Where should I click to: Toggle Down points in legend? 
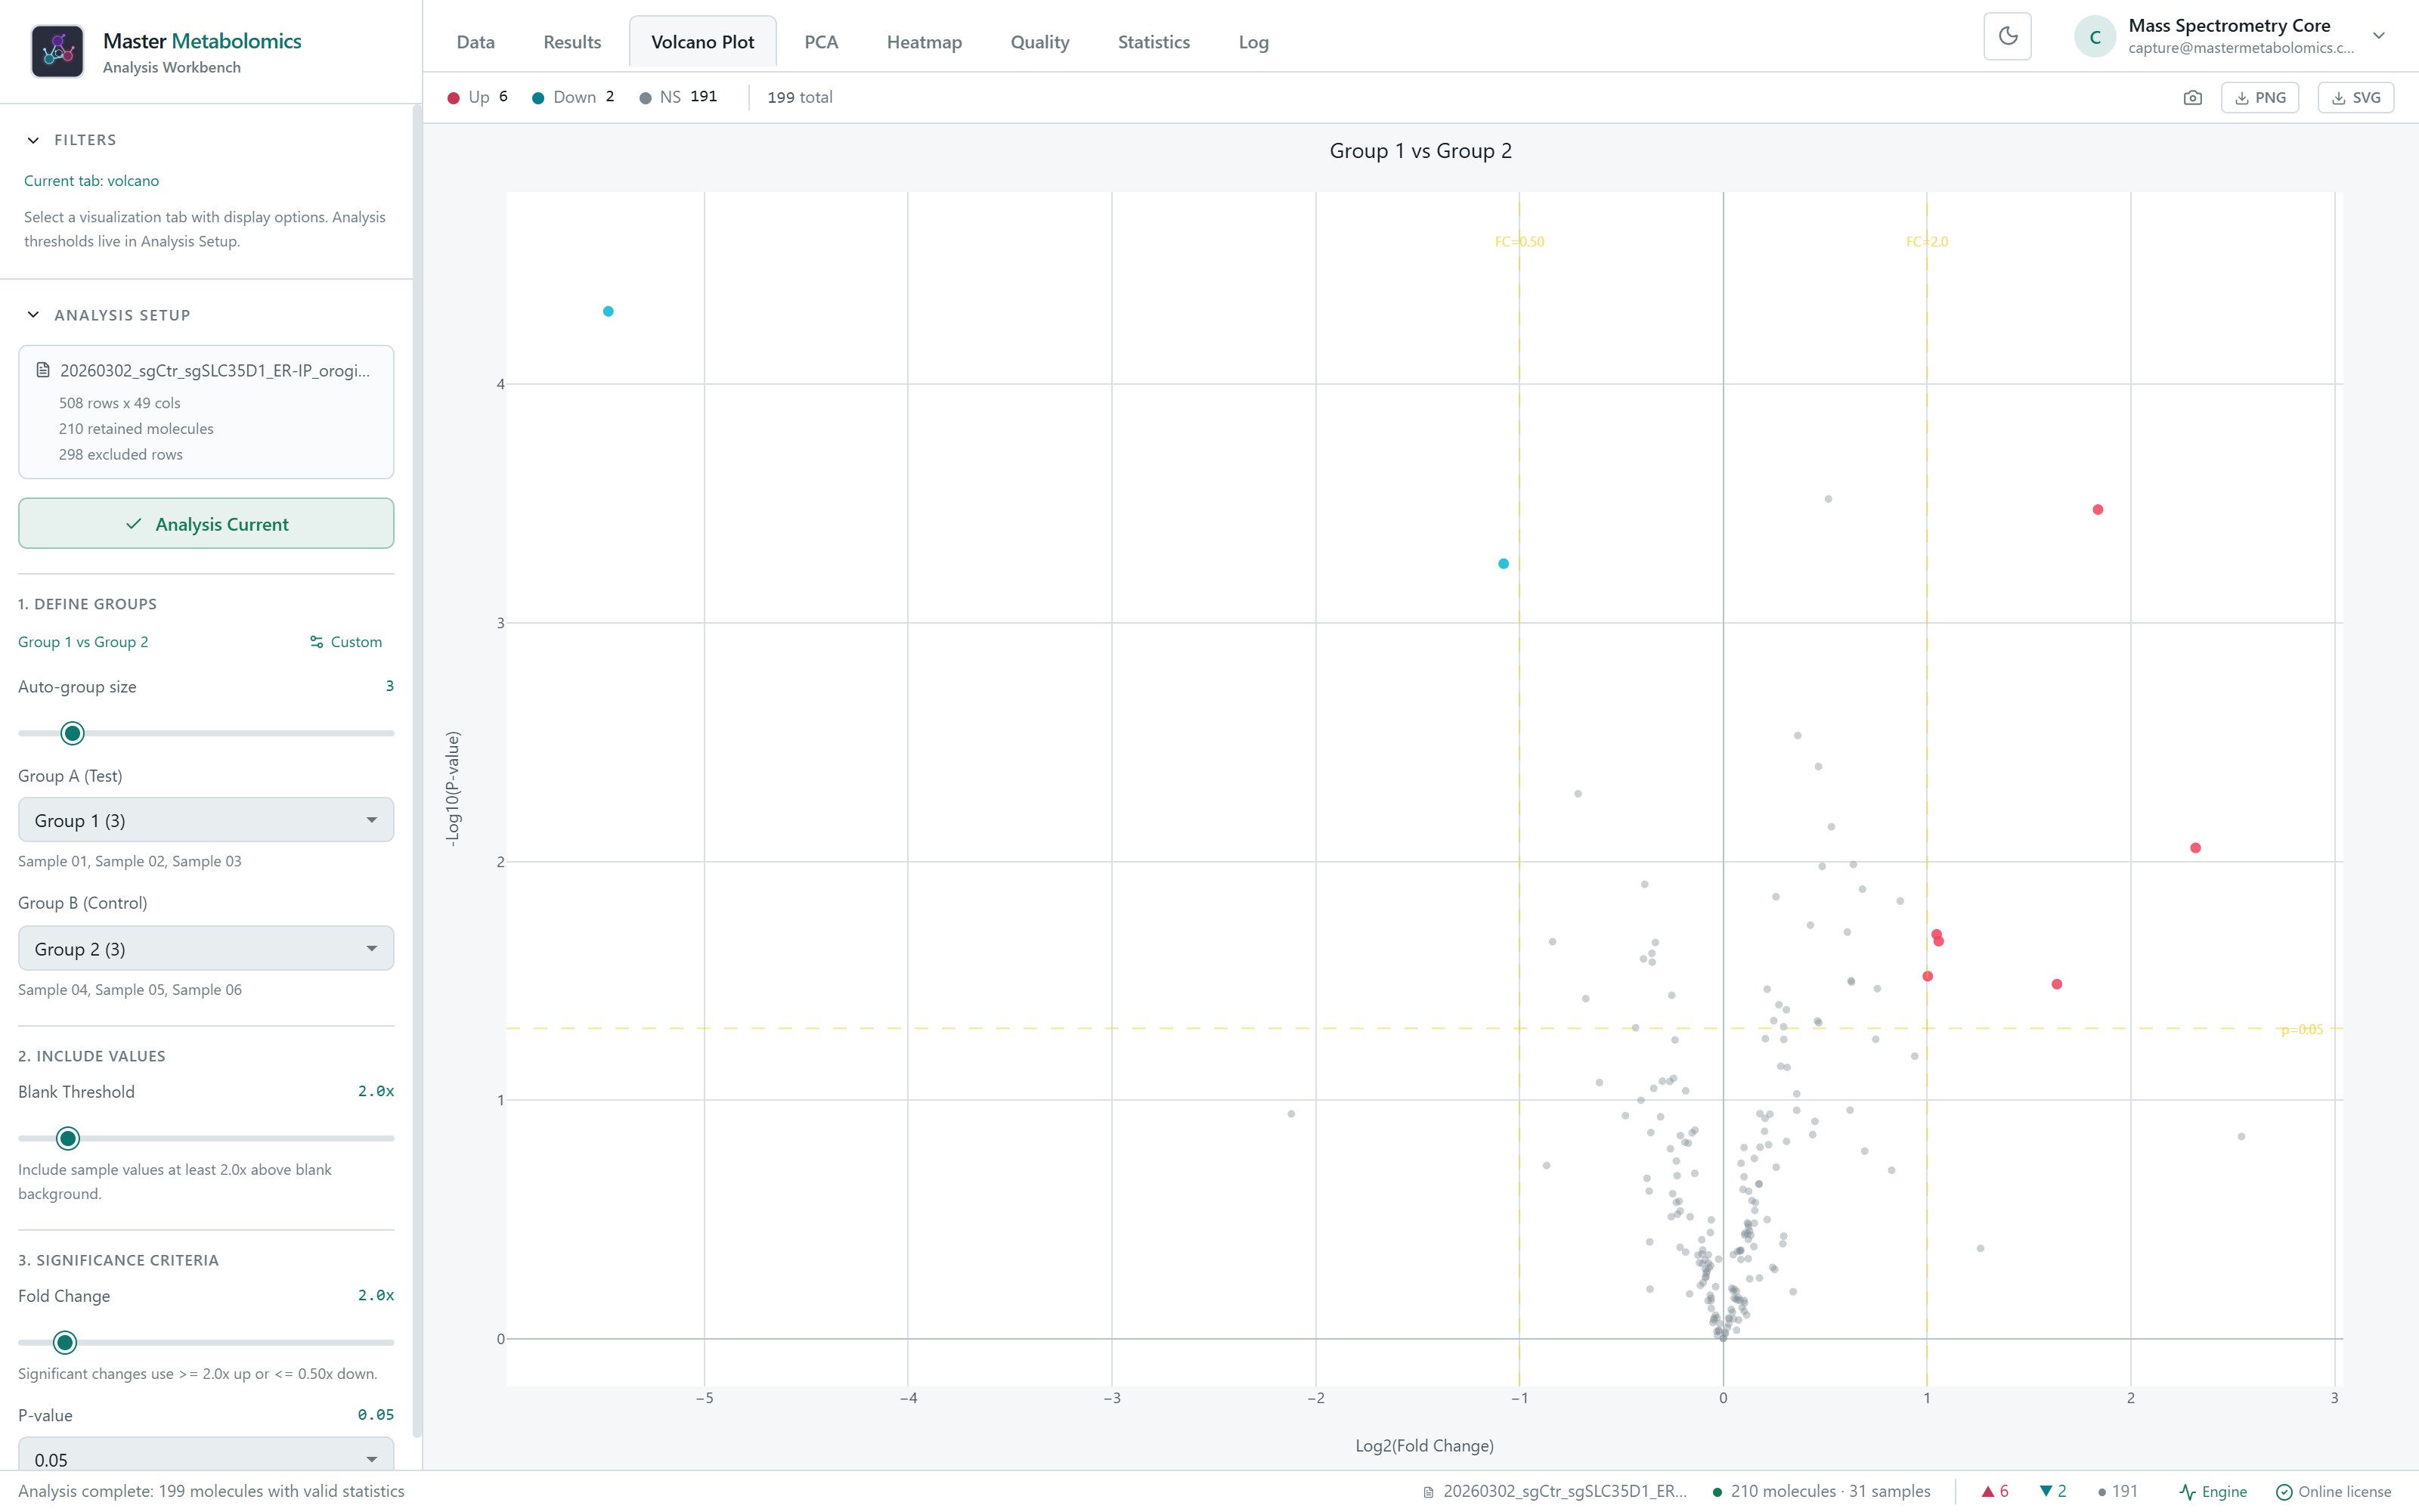tap(573, 97)
